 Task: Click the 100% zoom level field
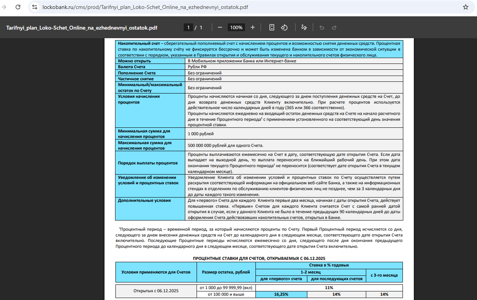236,27
